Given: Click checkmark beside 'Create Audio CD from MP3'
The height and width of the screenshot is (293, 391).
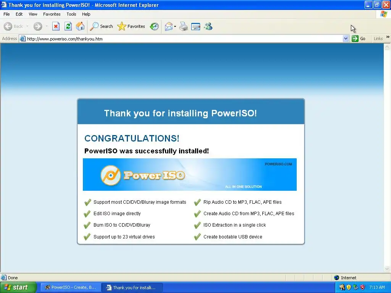Looking at the screenshot, I should click(197, 214).
